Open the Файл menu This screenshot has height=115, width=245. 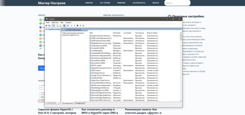48,22
